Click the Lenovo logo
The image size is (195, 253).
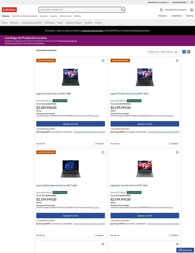click(9, 10)
